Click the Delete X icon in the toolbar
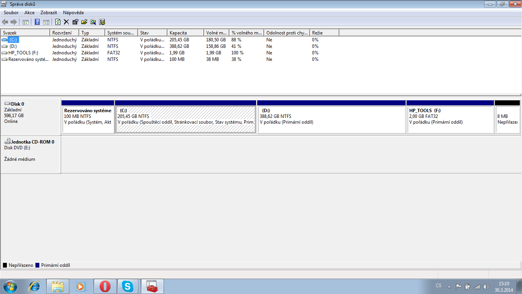The image size is (522, 294). click(66, 22)
